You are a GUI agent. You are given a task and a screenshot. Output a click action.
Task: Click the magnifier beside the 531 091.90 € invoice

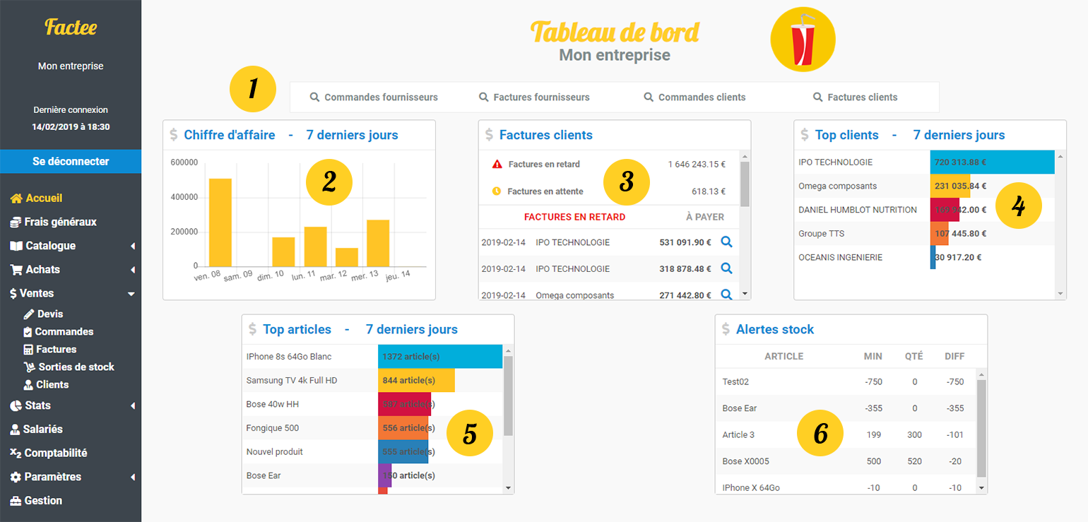[x=727, y=242]
